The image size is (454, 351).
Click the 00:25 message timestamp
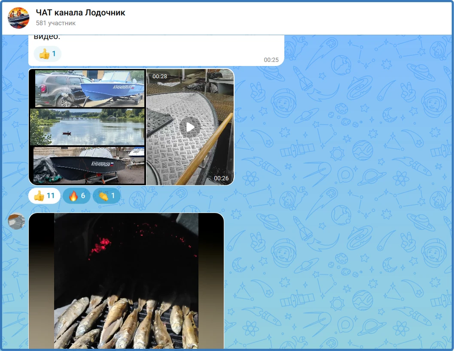[x=271, y=60]
